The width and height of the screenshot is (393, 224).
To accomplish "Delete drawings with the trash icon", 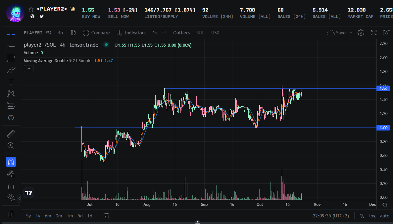I will 11,214.
